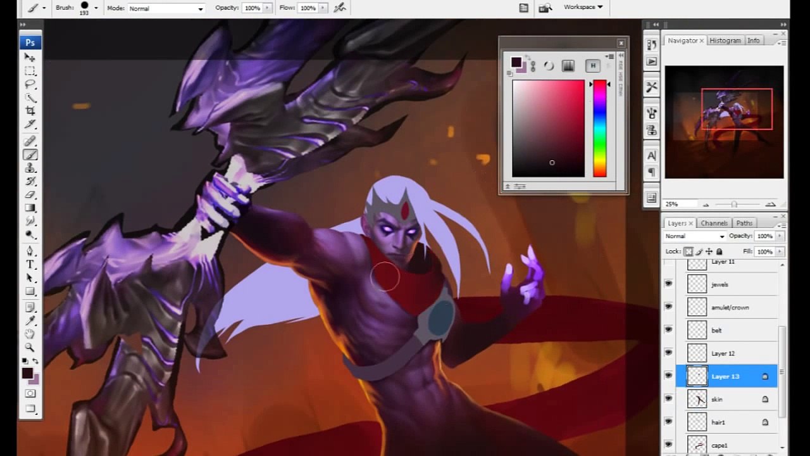The height and width of the screenshot is (456, 810).
Task: Select the Clone Stamp tool
Action: coord(30,168)
